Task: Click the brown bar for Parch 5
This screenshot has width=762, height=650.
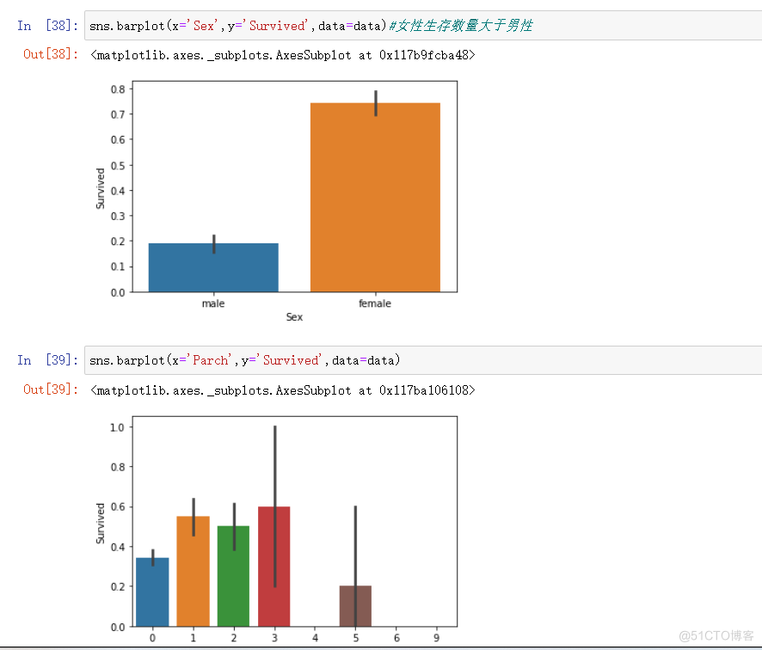Action: pyautogui.click(x=355, y=606)
